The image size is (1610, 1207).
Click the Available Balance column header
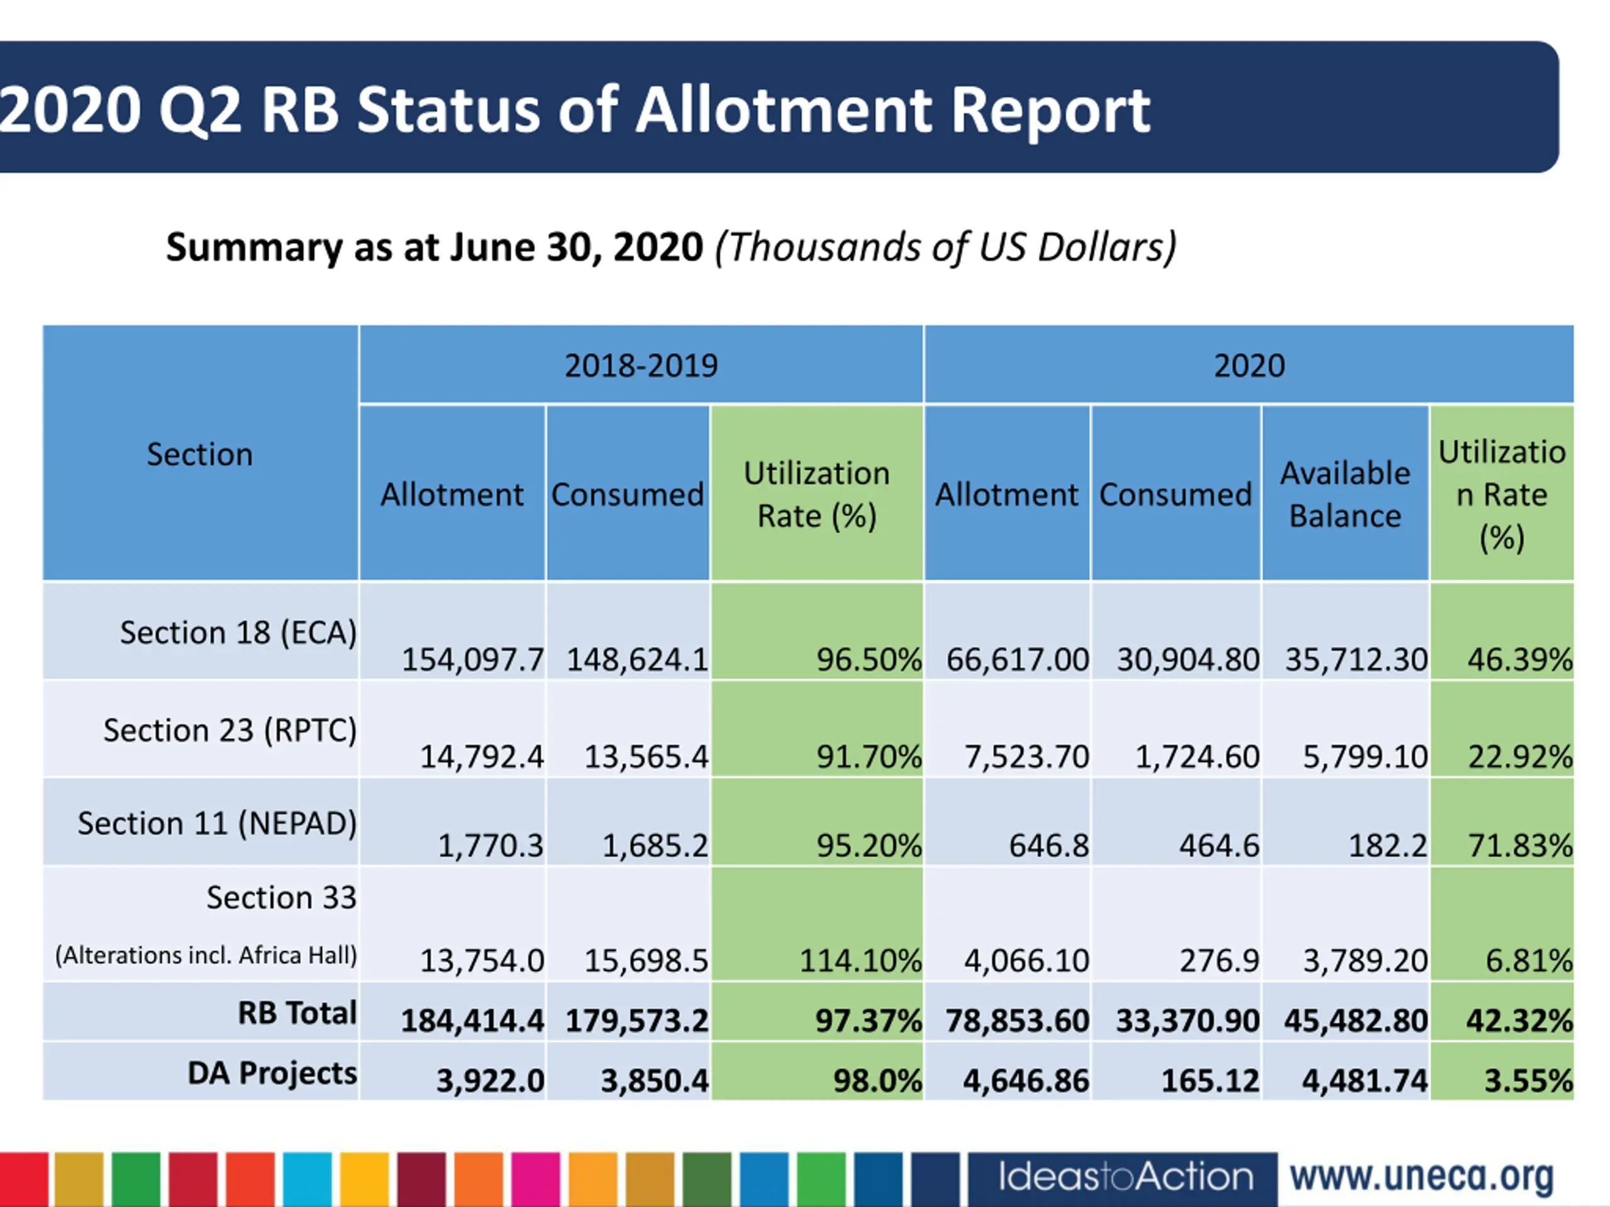(x=1345, y=494)
